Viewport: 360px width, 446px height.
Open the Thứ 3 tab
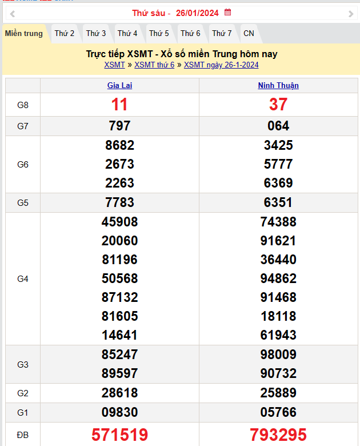pos(96,34)
